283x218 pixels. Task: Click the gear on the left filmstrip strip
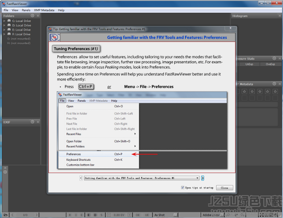5,172
